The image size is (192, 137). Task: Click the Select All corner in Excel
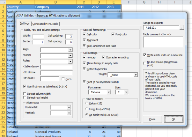(x=3, y=2)
